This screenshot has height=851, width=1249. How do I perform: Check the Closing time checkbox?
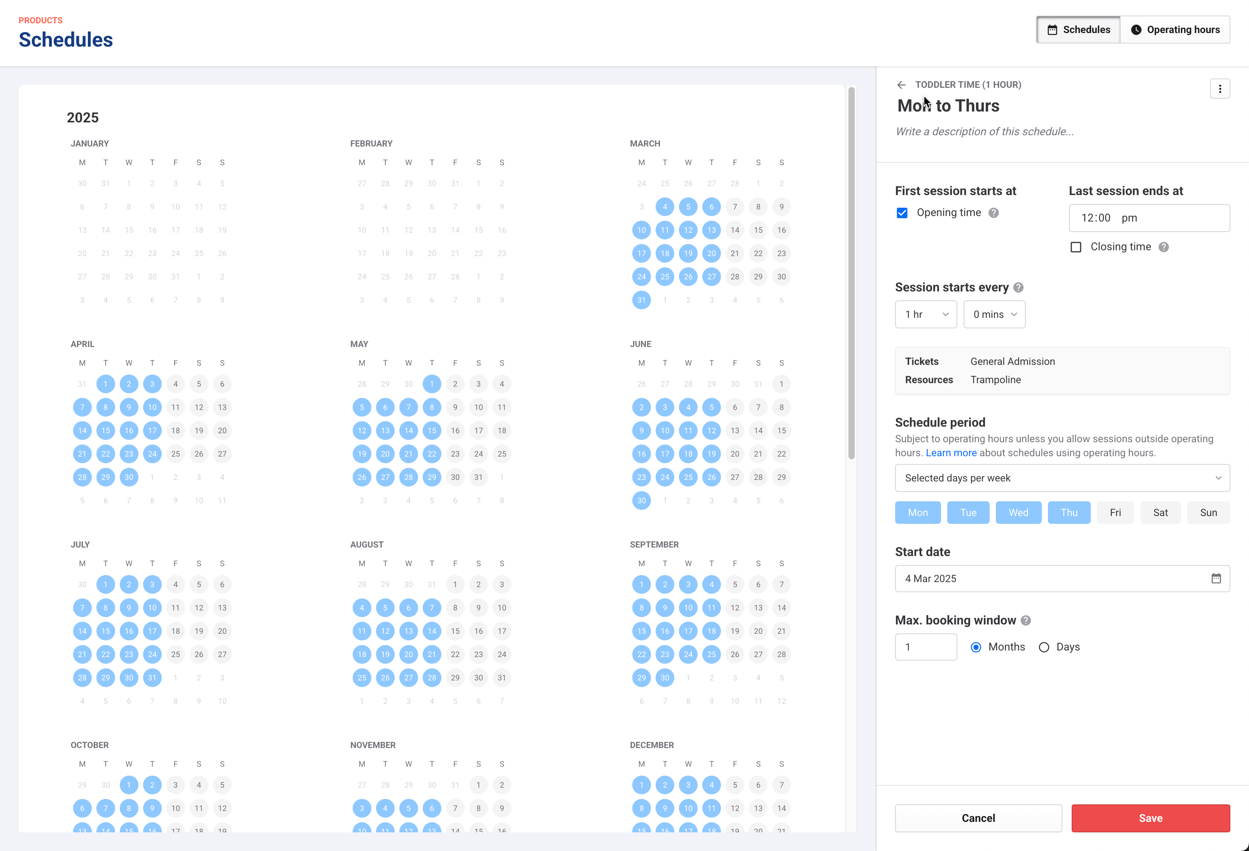pyautogui.click(x=1076, y=247)
